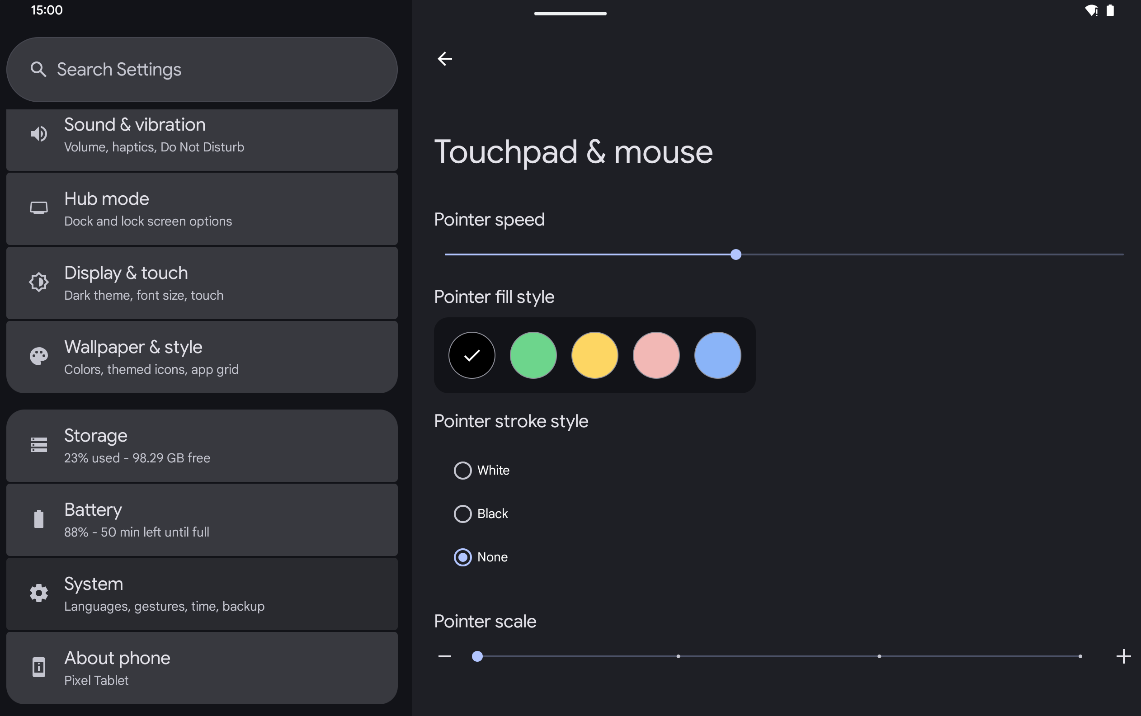
Task: Select None pointer stroke style
Action: click(x=461, y=556)
